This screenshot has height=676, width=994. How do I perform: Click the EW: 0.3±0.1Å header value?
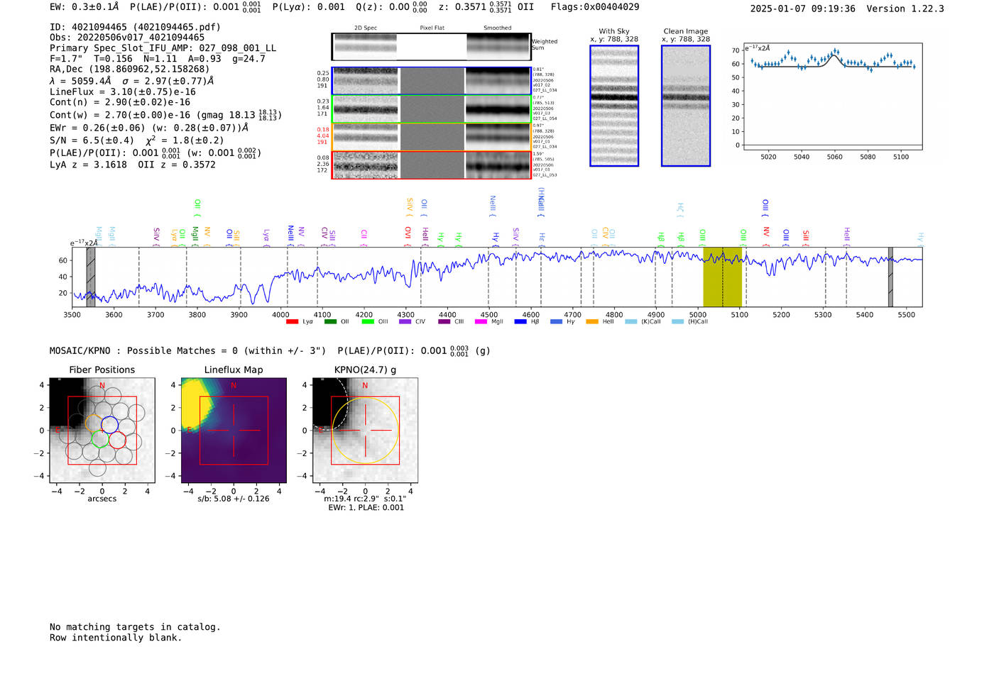(x=84, y=7)
